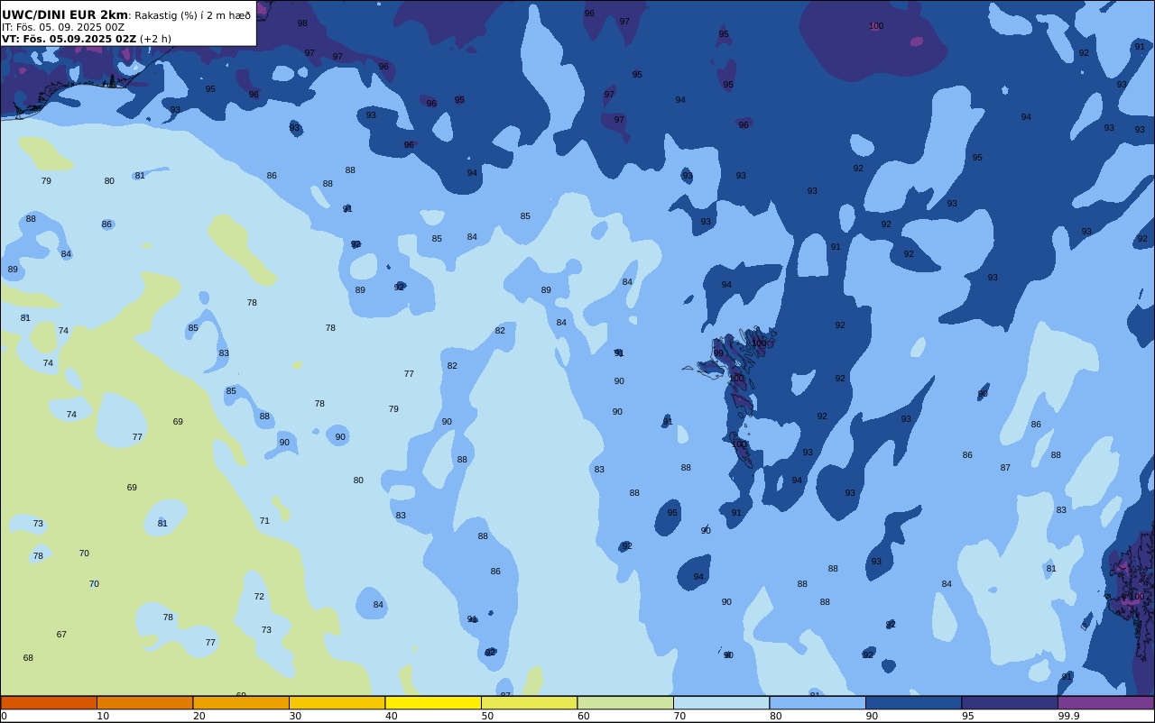Click the 'IT: Fös. 05. 09. 2025 00Z' line
This screenshot has height=723, width=1155.
[x=63, y=27]
